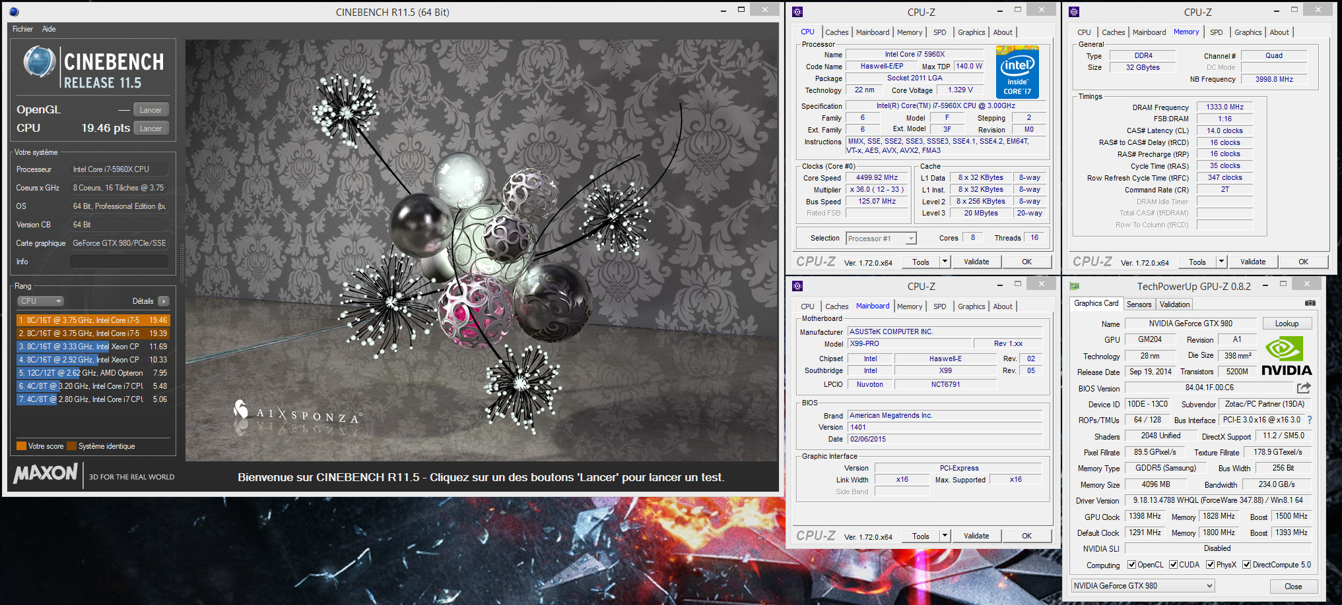Click the CPU-Z app icon in Mainboard window titlebar
1342x605 pixels.
click(797, 285)
